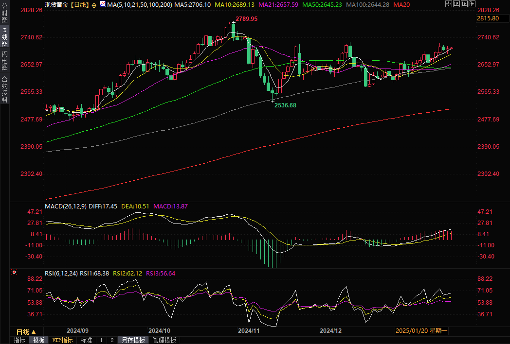510x344 pixels.
Task: Click the MA indicator chart icon
Action: tap(103, 4)
